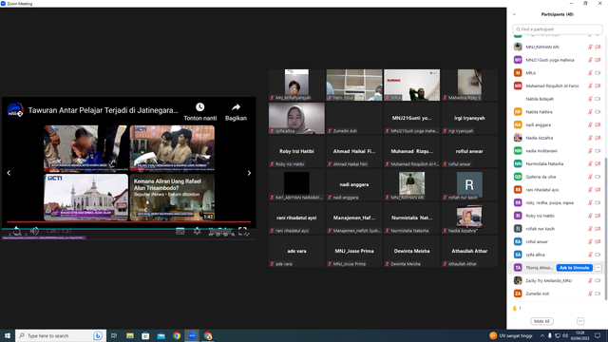Click the raised hand counter
This screenshot has height=342, width=608.
point(517,308)
